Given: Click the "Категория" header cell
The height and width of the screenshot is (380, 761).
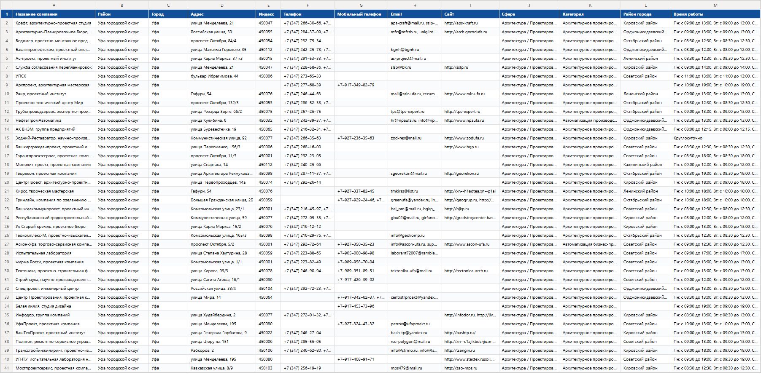Looking at the screenshot, I should coord(590,14).
